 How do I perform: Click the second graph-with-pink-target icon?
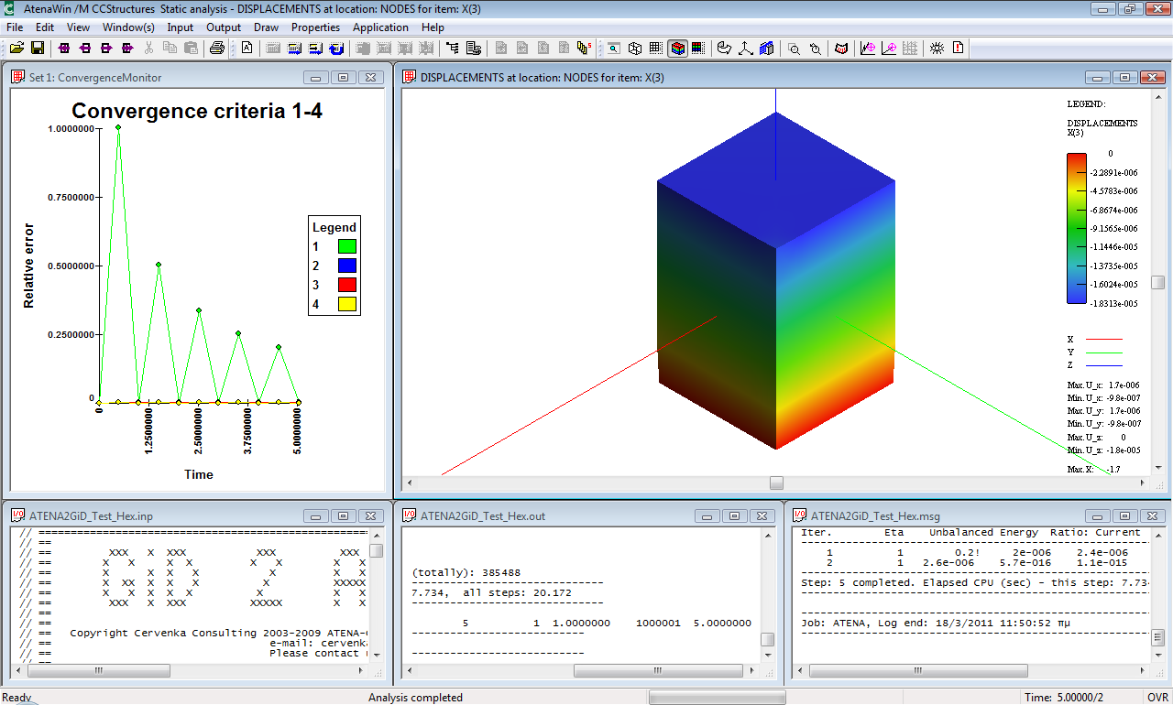tap(889, 48)
